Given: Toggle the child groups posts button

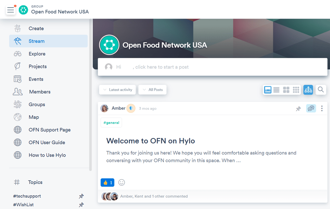Looking at the screenshot, I should [x=308, y=90].
